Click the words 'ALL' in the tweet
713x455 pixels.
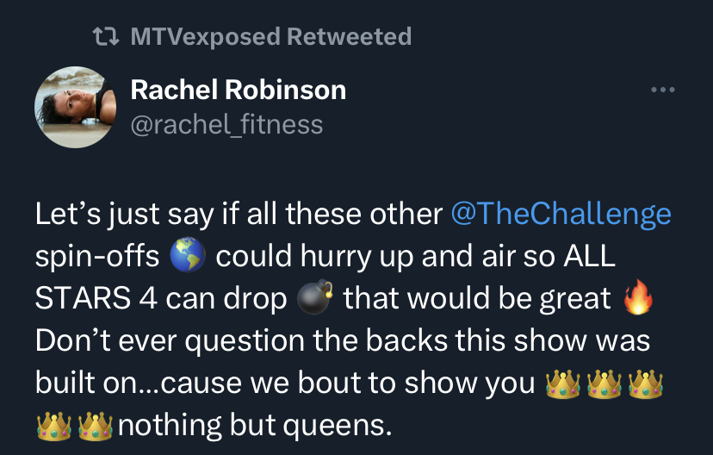(589, 256)
